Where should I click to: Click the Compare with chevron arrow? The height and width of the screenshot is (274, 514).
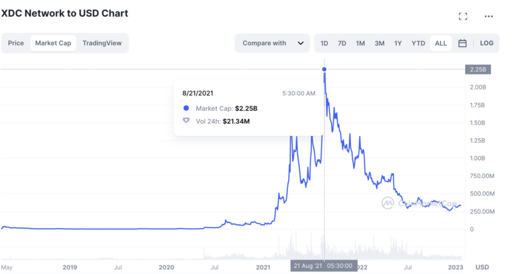coord(300,43)
